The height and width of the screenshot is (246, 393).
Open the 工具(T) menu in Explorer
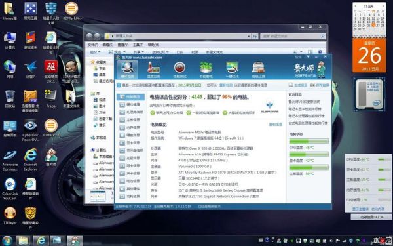tap(138, 45)
